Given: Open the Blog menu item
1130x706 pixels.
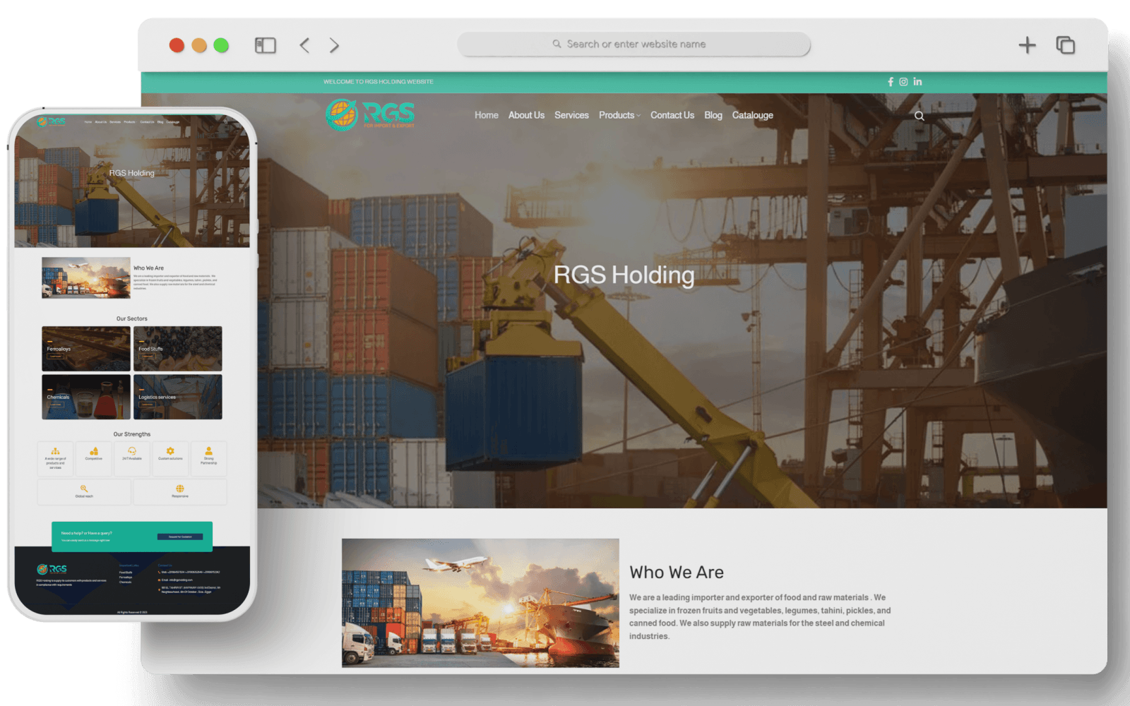Looking at the screenshot, I should click(713, 115).
